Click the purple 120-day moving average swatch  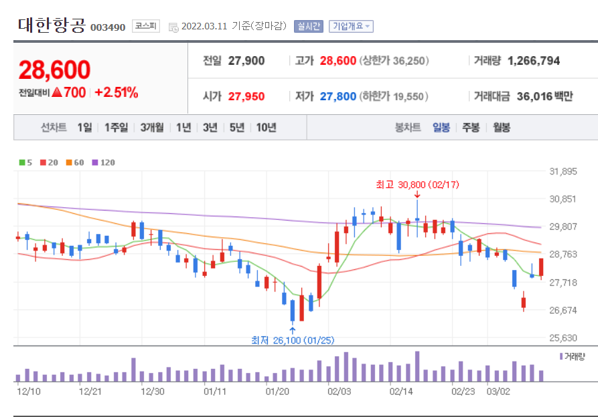95,162
